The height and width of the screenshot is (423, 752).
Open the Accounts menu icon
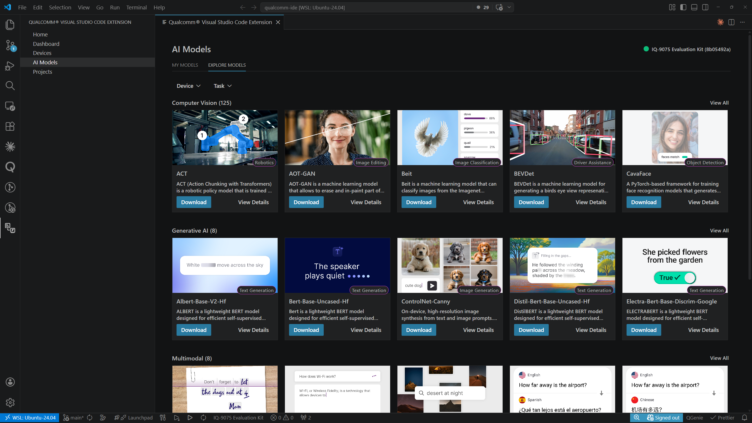click(10, 382)
